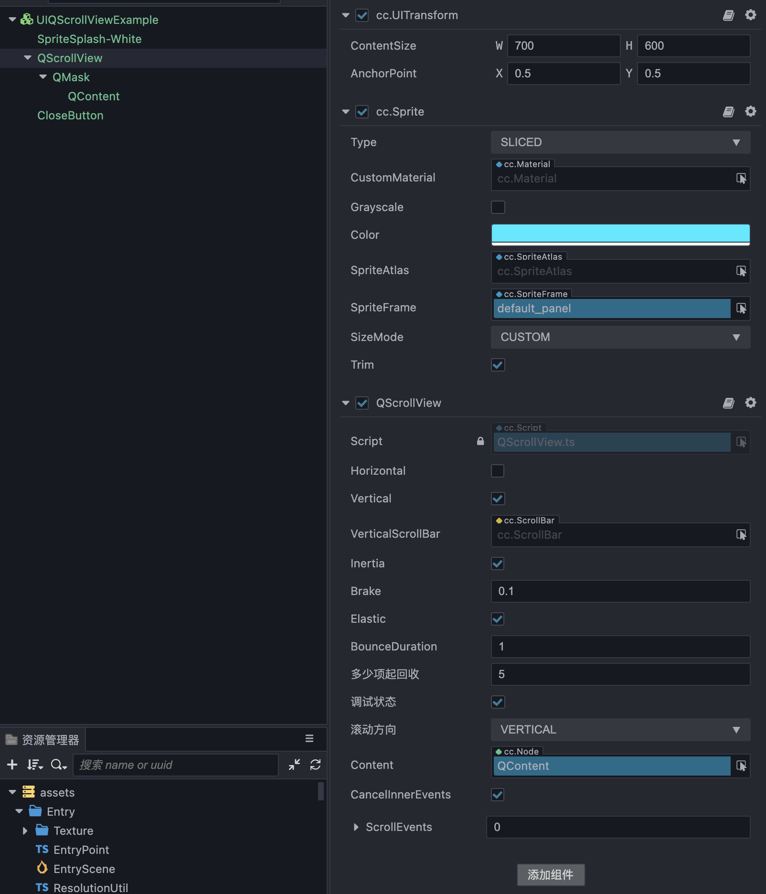Open cc.UITransform help documentation icon
The width and height of the screenshot is (766, 894).
click(x=728, y=15)
